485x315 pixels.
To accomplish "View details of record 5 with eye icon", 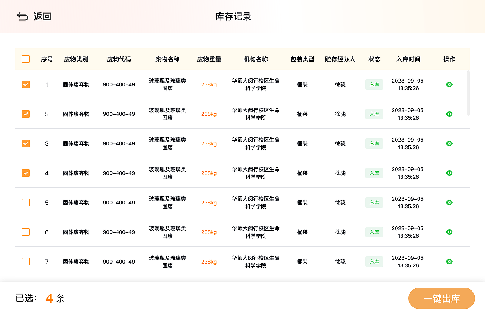I will (449, 203).
